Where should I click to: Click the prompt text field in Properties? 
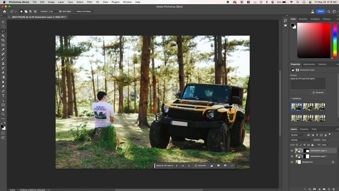pos(308,83)
